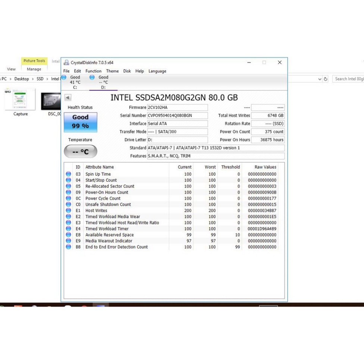Click status orb for Start/Stop Count
The height and width of the screenshot is (364, 364).
coord(68,180)
